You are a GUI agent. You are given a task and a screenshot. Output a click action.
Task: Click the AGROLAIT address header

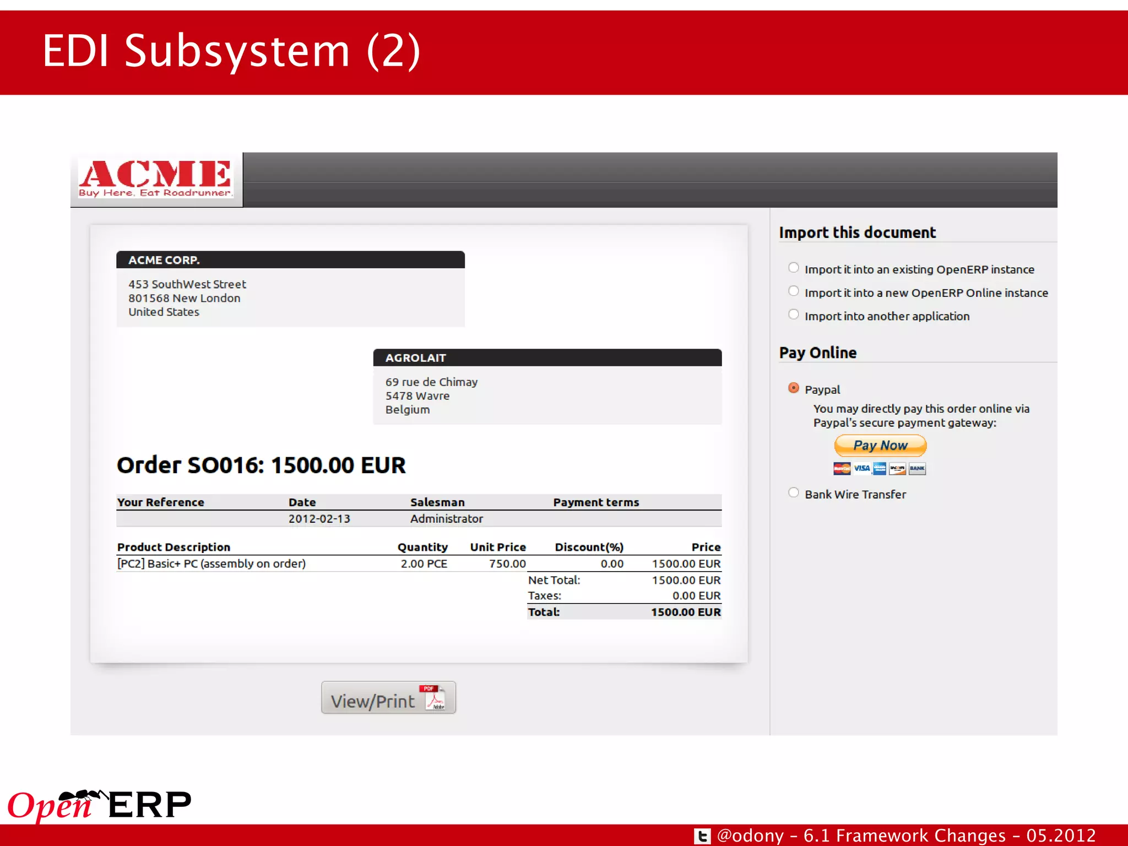point(547,357)
